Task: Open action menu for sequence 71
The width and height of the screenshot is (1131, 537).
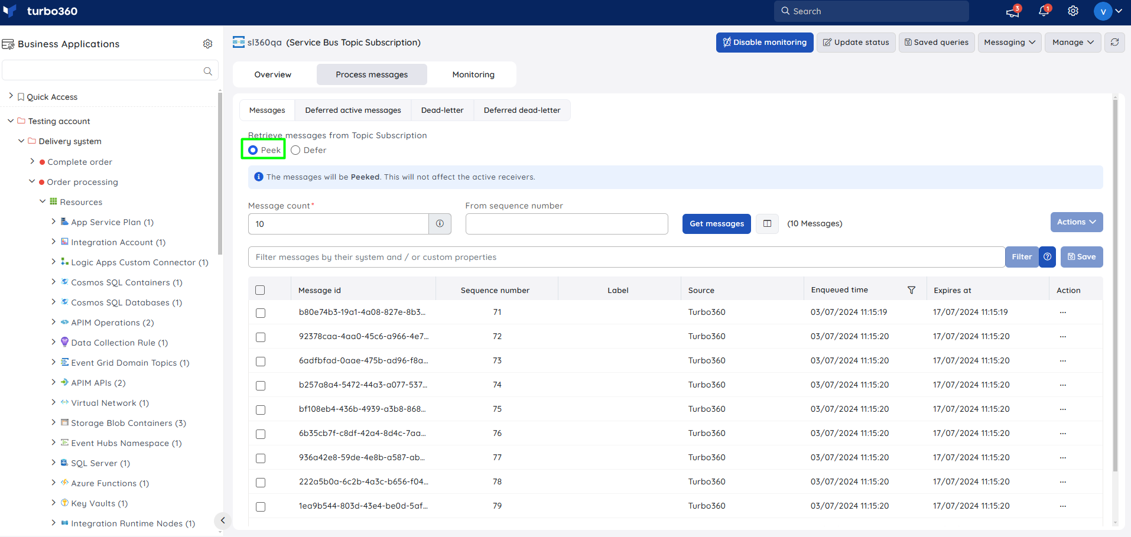Action: [x=1062, y=313]
